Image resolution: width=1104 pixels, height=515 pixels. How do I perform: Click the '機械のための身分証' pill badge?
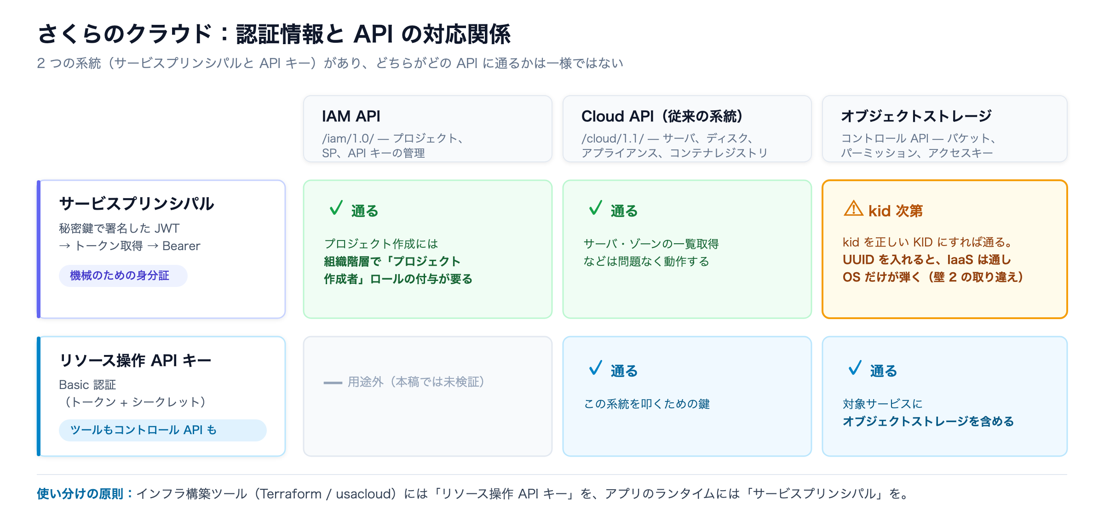click(x=123, y=275)
